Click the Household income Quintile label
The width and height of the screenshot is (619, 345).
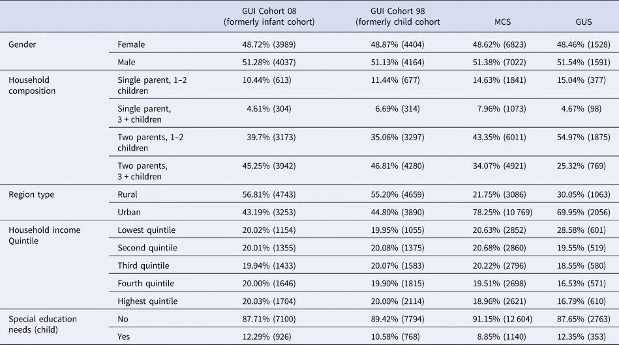tap(44, 235)
